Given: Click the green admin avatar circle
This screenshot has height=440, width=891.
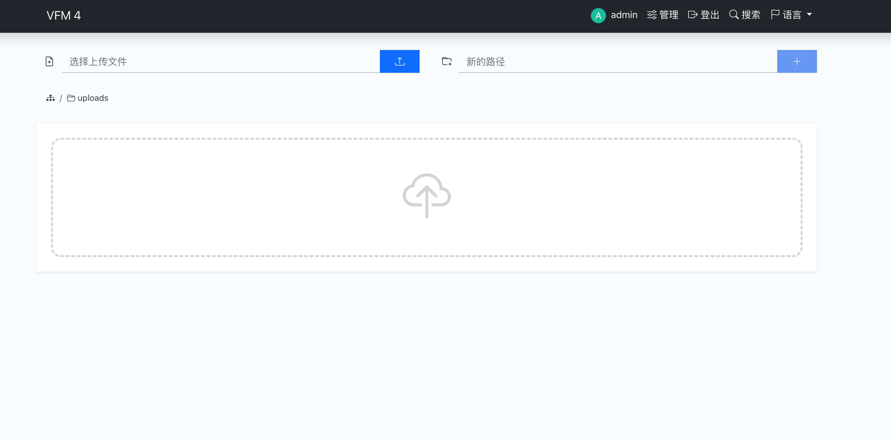Looking at the screenshot, I should coord(598,16).
